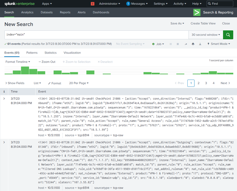
Task: Open the 30 second window time picker
Action: pos(206,35)
